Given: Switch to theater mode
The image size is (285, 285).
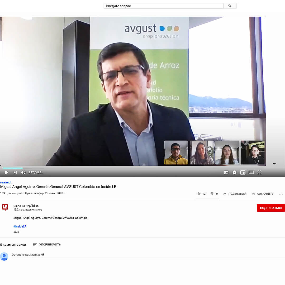Looking at the screenshot, I should pyautogui.click(x=251, y=172).
